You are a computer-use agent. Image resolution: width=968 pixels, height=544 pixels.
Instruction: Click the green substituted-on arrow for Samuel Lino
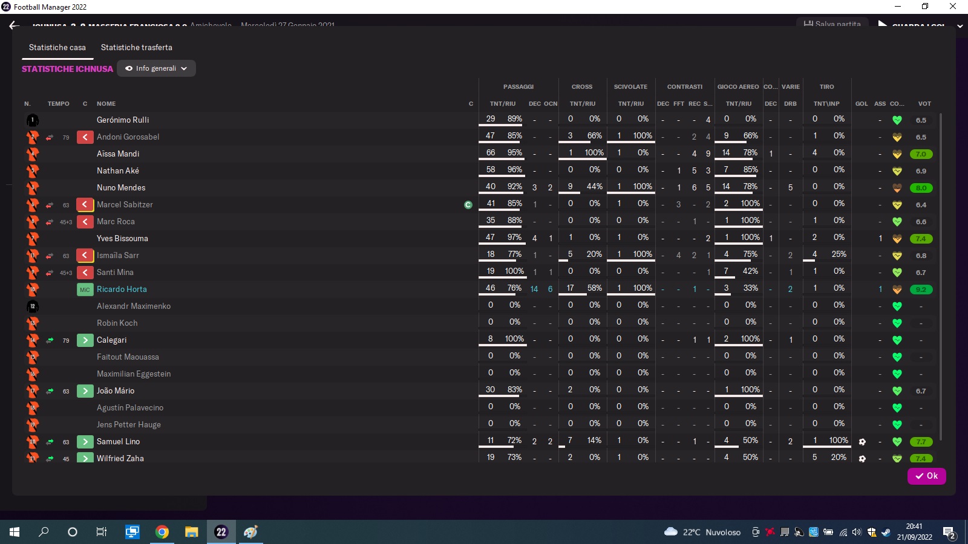click(85, 442)
